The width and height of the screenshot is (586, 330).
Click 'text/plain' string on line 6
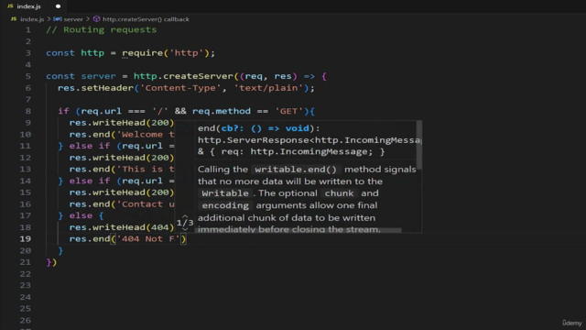click(x=268, y=88)
